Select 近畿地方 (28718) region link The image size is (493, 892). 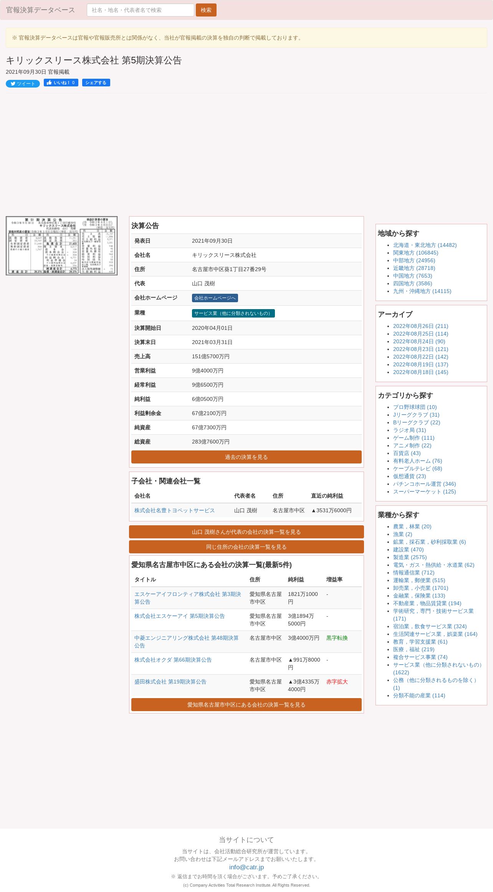pyautogui.click(x=414, y=268)
